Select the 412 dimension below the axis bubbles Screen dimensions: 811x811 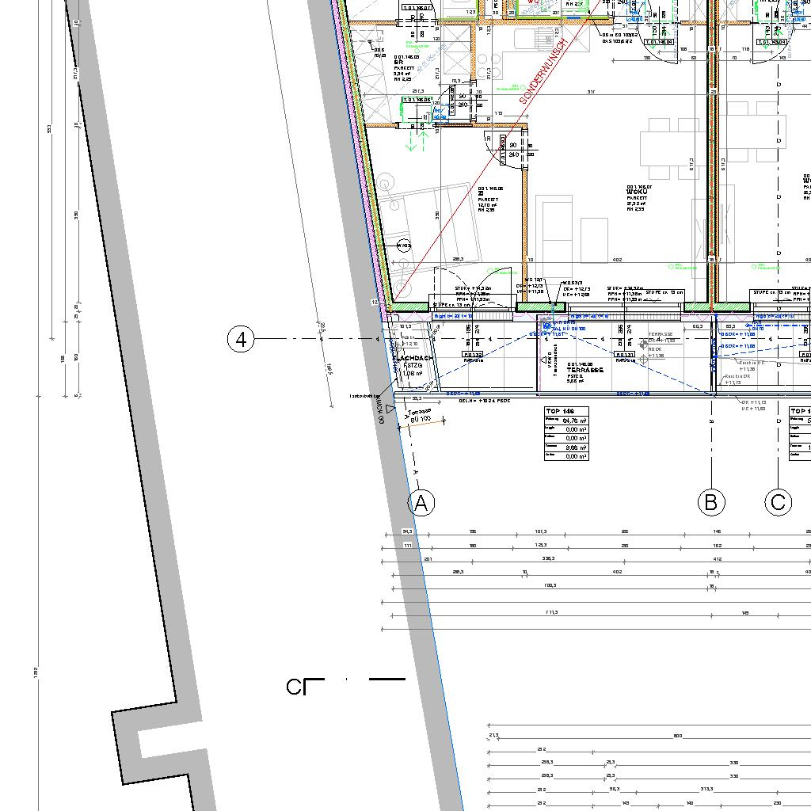[717, 558]
